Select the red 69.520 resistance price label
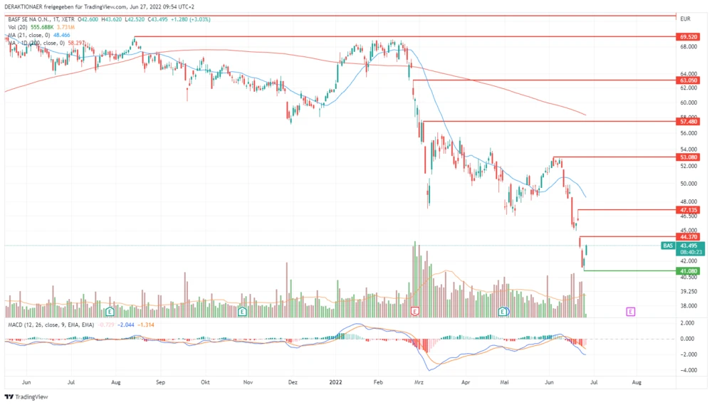This screenshot has height=405, width=712. point(688,36)
